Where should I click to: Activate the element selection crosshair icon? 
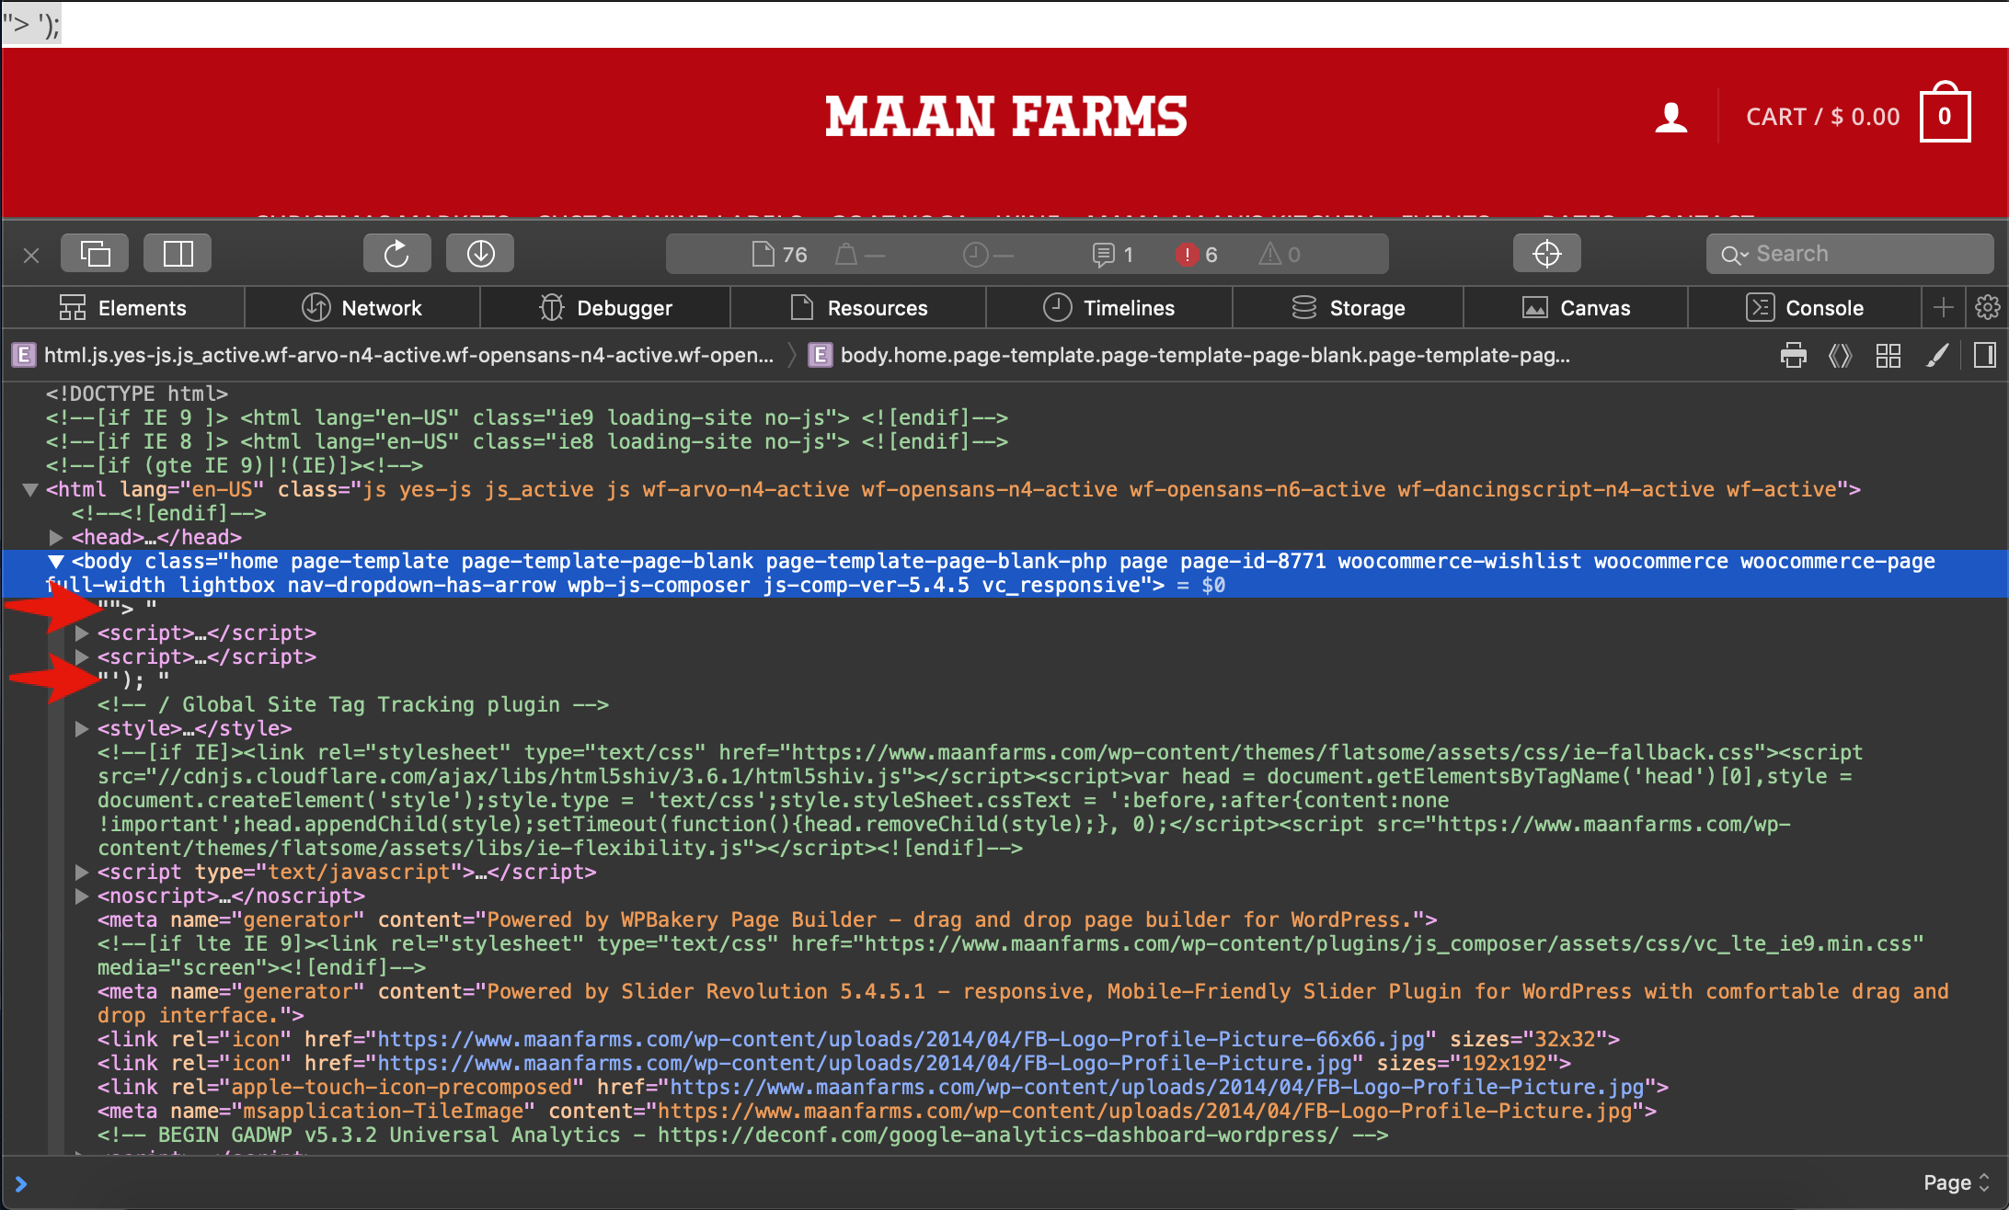pyautogui.click(x=1546, y=254)
